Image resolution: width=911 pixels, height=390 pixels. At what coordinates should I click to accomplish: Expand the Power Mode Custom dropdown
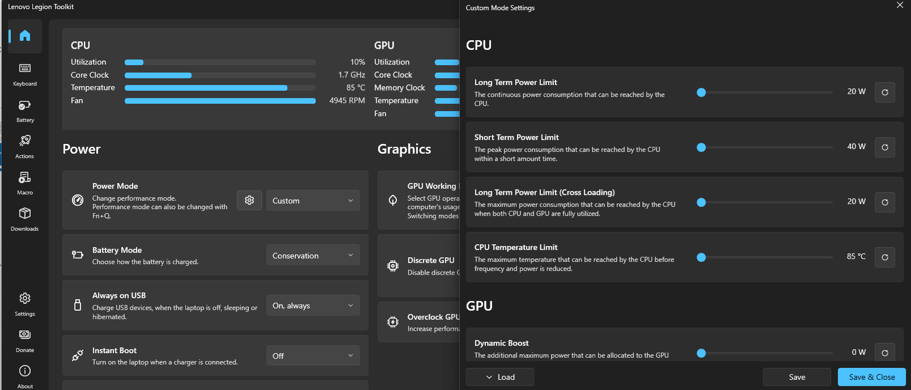(x=313, y=201)
